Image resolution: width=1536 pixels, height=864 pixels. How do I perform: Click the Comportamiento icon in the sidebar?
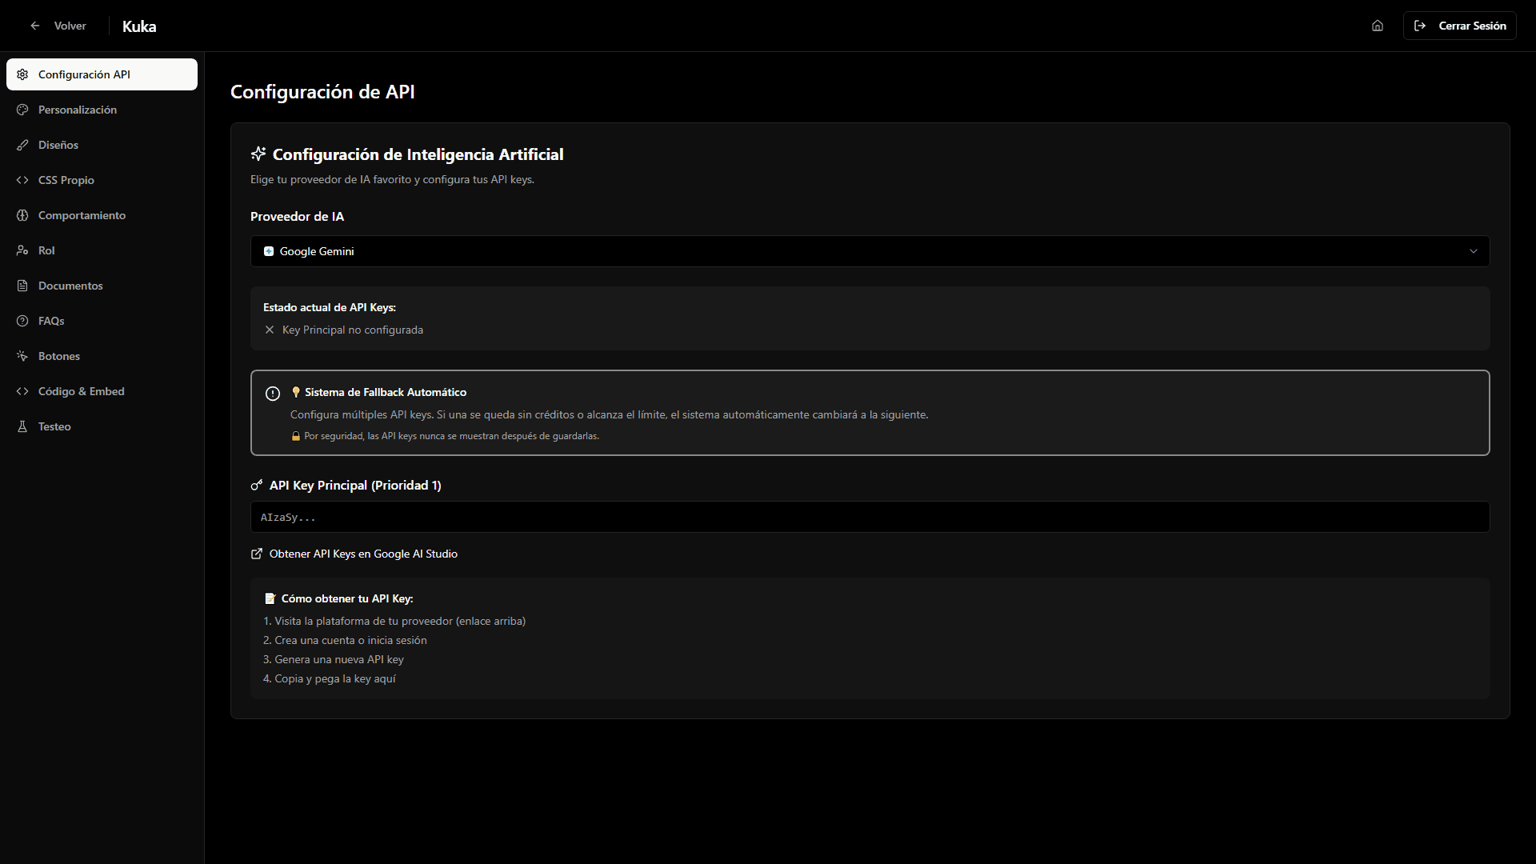(22, 215)
